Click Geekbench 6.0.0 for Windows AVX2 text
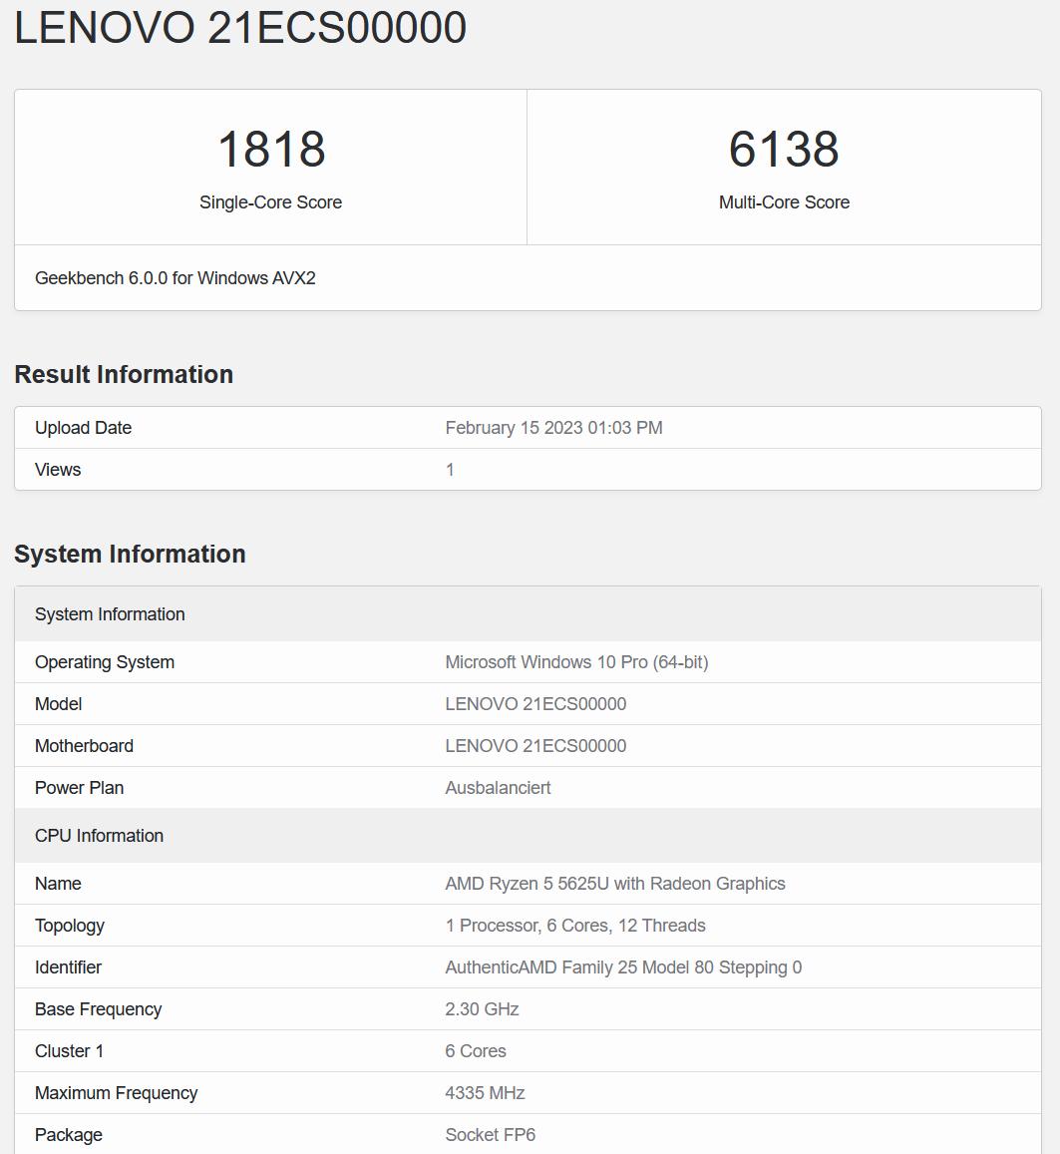This screenshot has width=1060, height=1154. click(x=176, y=278)
